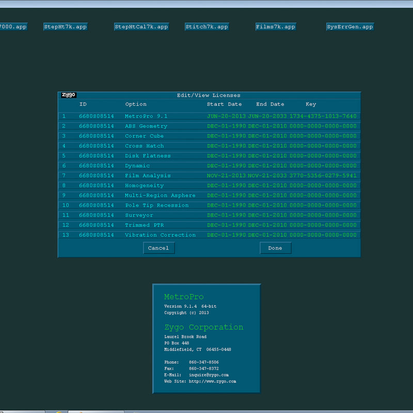
Task: Click the zygo logo in the dialog title
Action: (x=69, y=95)
